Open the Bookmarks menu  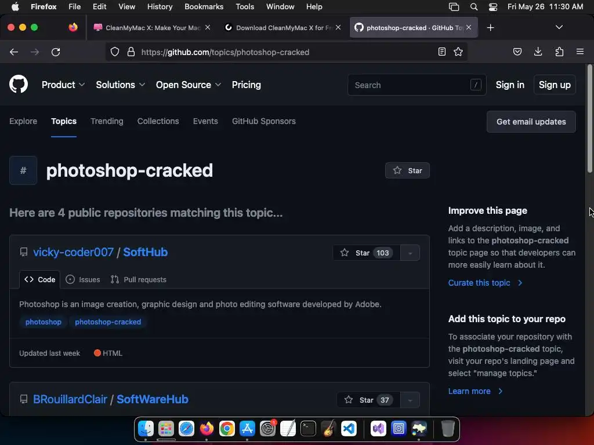[x=204, y=7]
